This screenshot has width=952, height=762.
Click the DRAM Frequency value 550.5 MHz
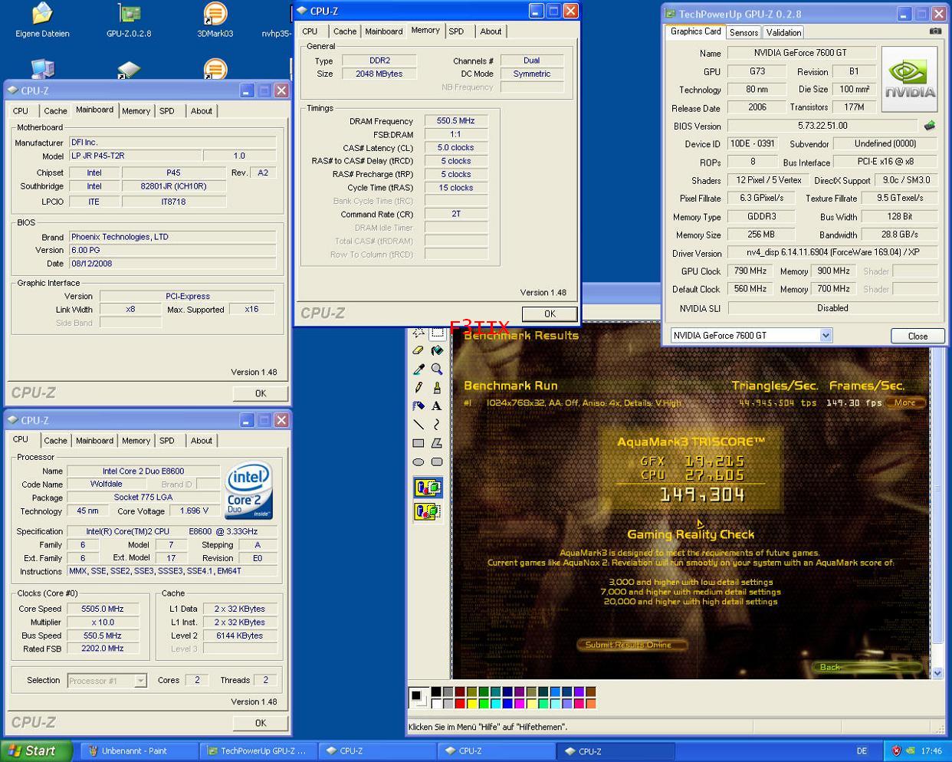pyautogui.click(x=456, y=121)
